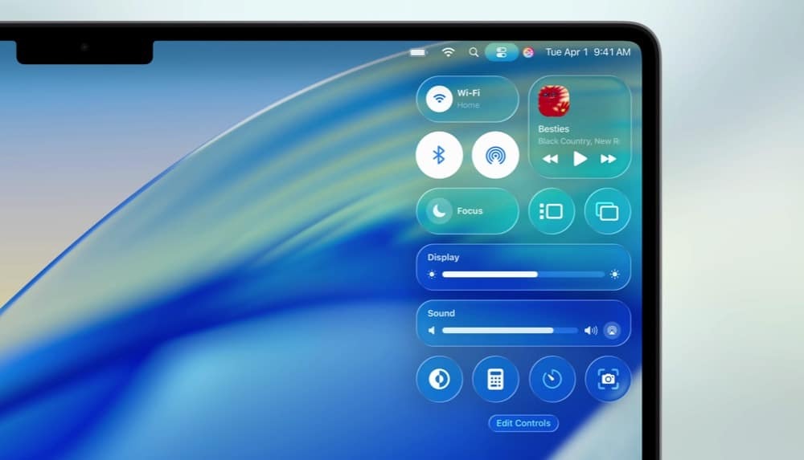Click the Besties song title
The width and height of the screenshot is (804, 460).
pyautogui.click(x=553, y=128)
